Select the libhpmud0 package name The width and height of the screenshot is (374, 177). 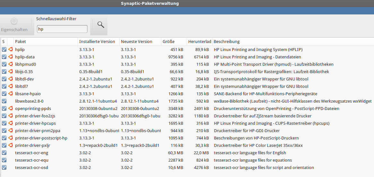tap(26, 64)
